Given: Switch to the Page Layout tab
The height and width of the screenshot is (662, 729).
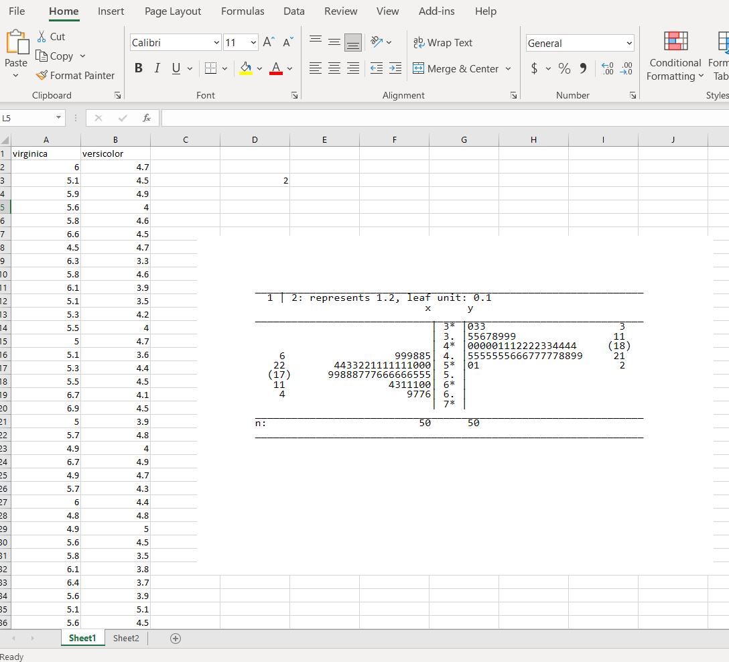Looking at the screenshot, I should click(x=172, y=11).
